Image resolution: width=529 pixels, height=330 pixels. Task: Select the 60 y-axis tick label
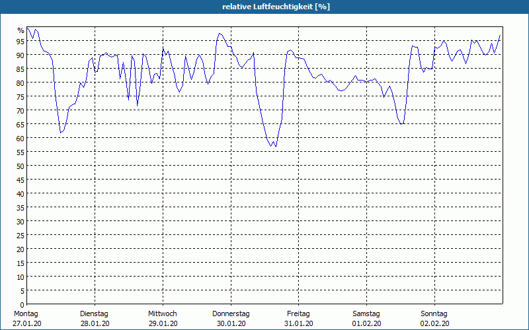click(x=21, y=139)
